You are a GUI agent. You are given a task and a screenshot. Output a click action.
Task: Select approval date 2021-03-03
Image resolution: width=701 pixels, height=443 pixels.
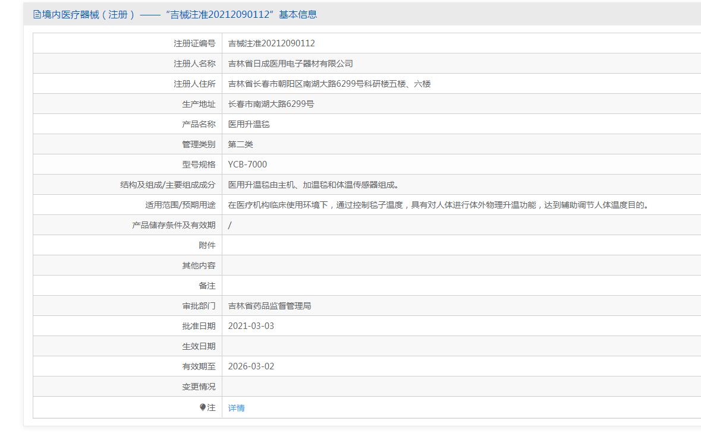(251, 326)
